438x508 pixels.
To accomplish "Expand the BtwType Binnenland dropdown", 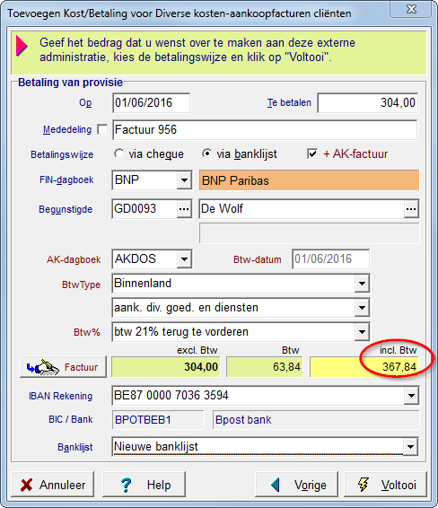I will (x=362, y=284).
